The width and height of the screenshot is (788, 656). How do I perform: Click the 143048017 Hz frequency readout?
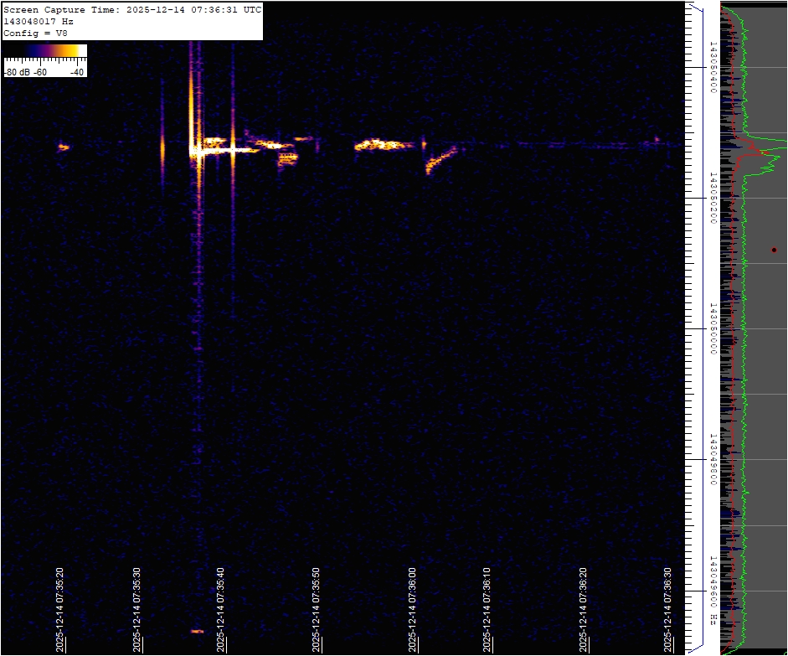[44, 21]
